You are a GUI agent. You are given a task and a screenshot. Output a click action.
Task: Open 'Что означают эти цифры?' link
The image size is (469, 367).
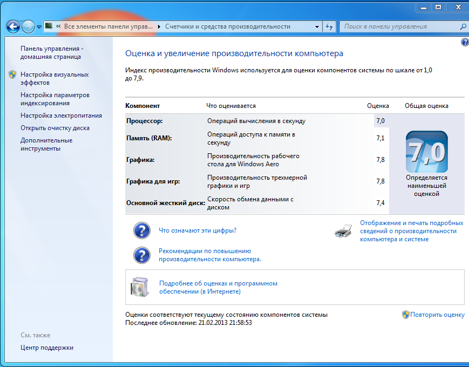pyautogui.click(x=198, y=230)
